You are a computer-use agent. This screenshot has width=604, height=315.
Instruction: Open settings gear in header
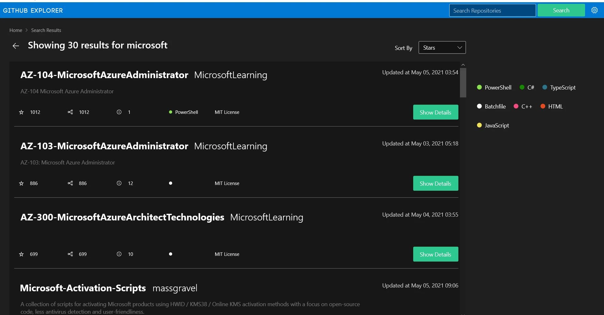point(594,10)
